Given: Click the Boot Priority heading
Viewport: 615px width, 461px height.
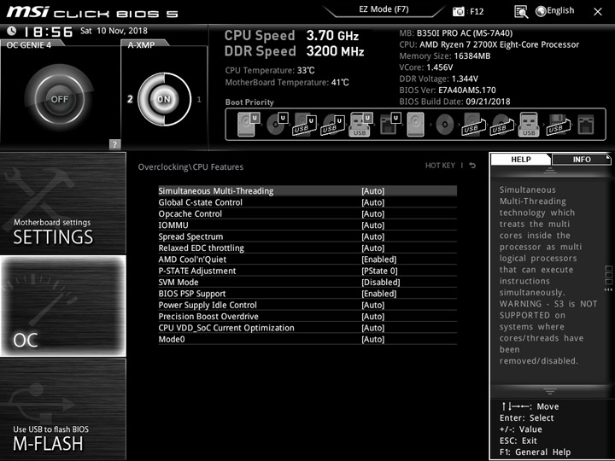Looking at the screenshot, I should [249, 102].
